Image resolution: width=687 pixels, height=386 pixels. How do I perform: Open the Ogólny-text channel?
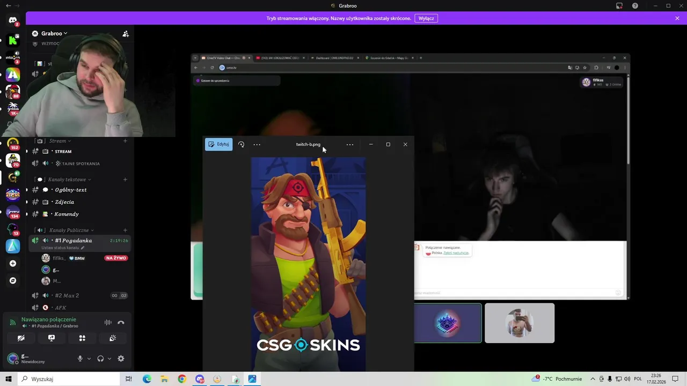pyautogui.click(x=79, y=190)
